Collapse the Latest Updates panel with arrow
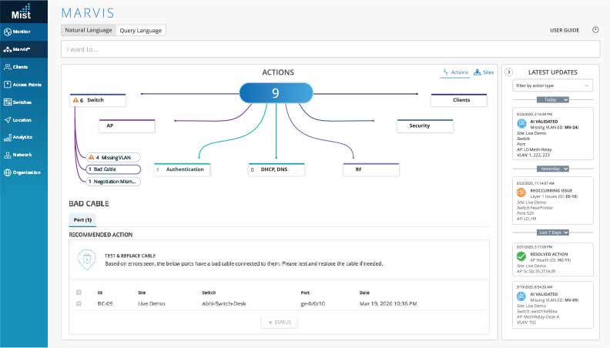 tap(509, 72)
